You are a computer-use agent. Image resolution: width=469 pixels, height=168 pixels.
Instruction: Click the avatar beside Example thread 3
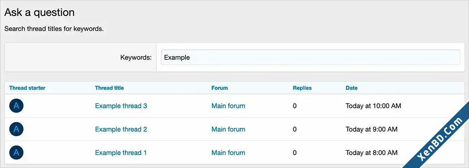pos(16,106)
